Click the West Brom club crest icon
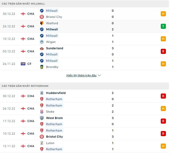The width and height of the screenshot is (170, 153). click(42, 118)
